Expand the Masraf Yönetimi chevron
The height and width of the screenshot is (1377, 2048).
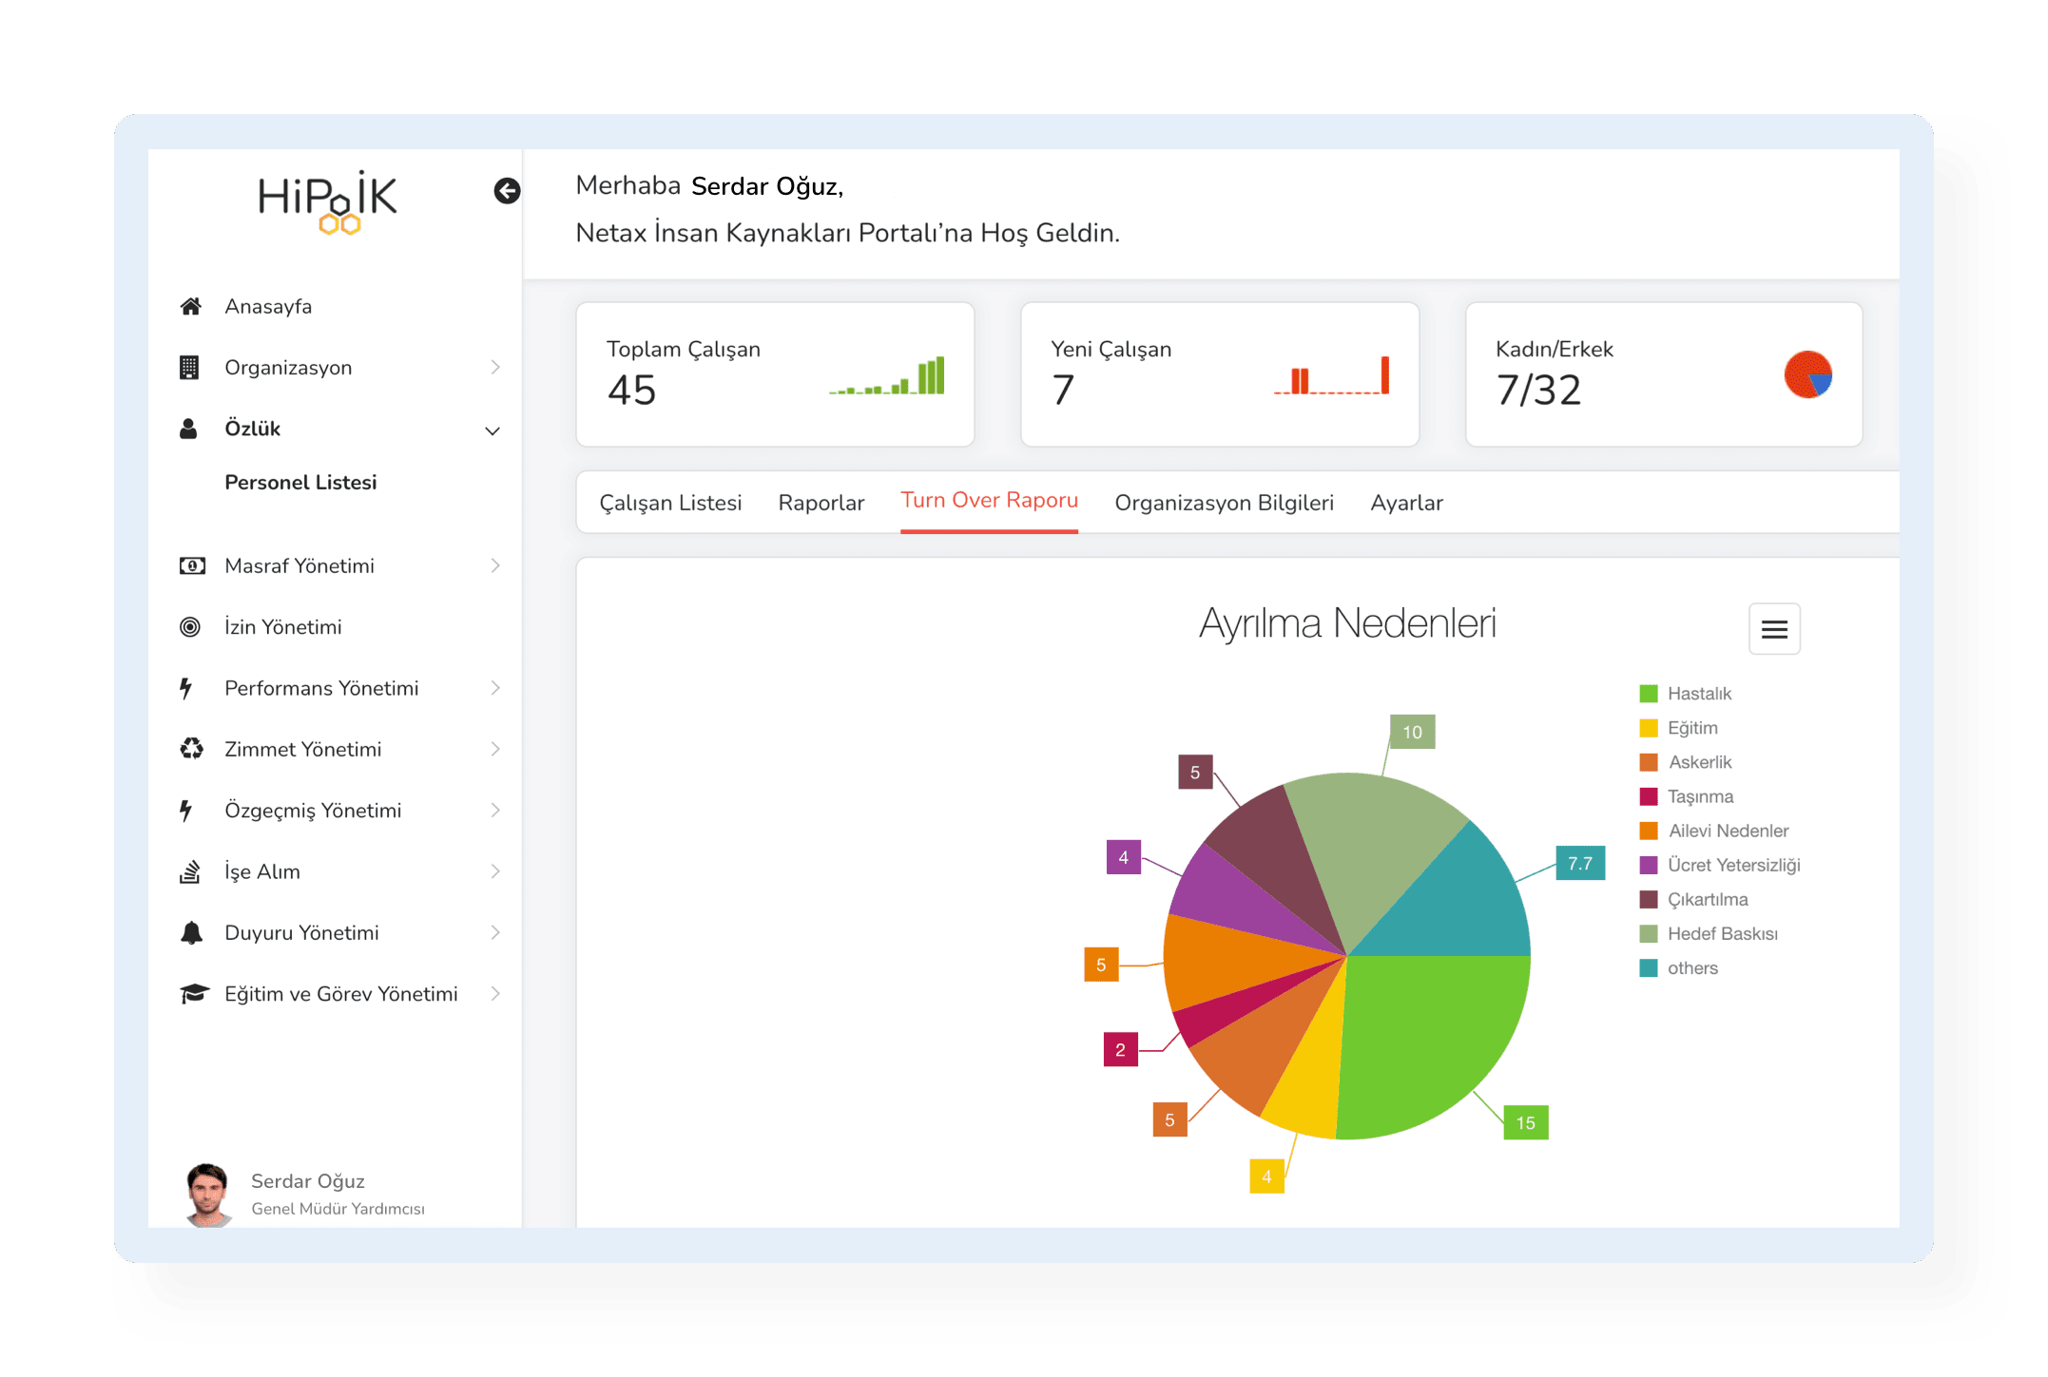(495, 565)
